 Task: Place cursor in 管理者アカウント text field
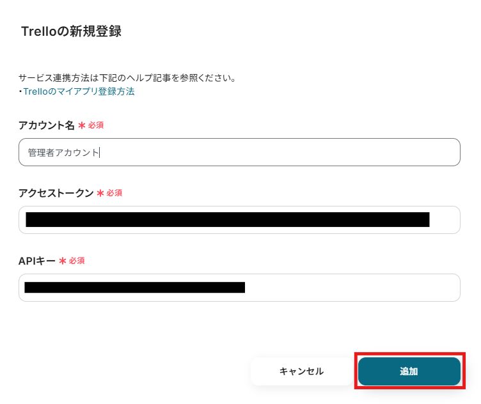point(239,152)
